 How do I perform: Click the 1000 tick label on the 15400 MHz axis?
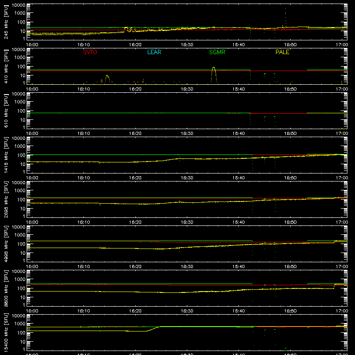coord(20,324)
